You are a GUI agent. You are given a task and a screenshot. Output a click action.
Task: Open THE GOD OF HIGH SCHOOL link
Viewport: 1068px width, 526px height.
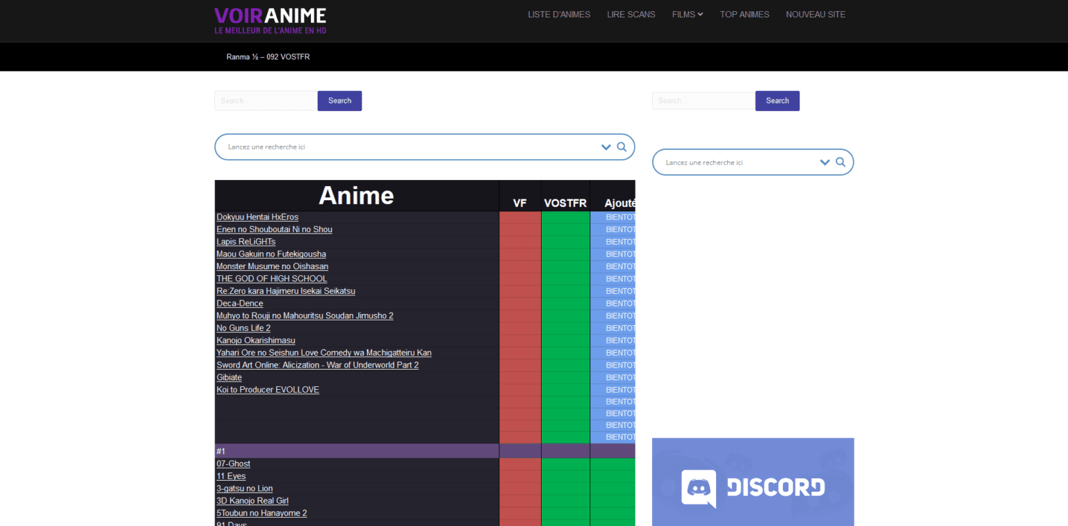point(271,278)
